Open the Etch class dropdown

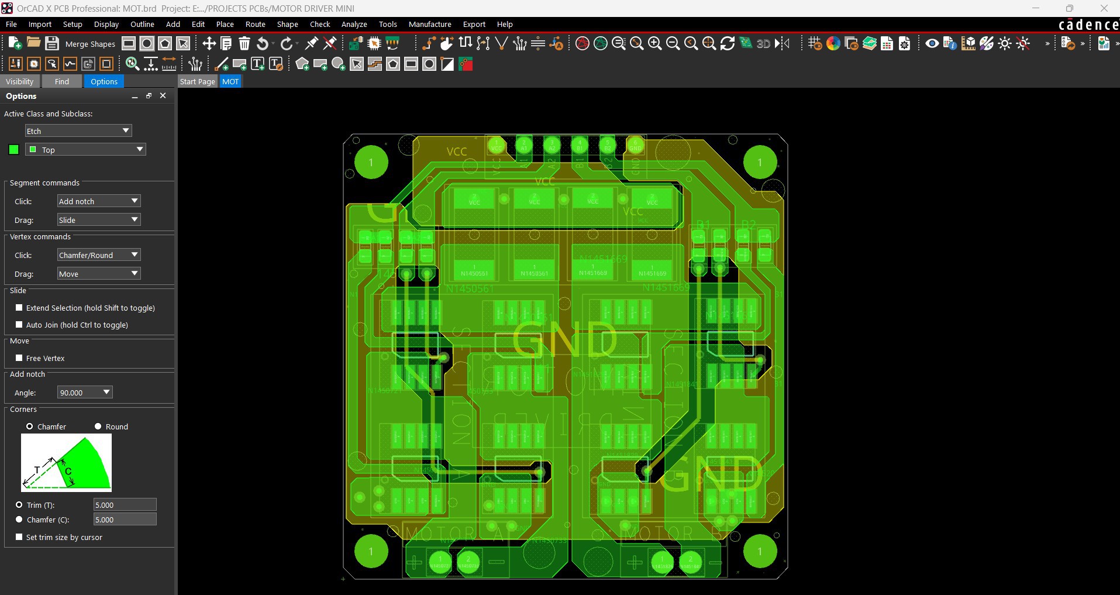78,131
